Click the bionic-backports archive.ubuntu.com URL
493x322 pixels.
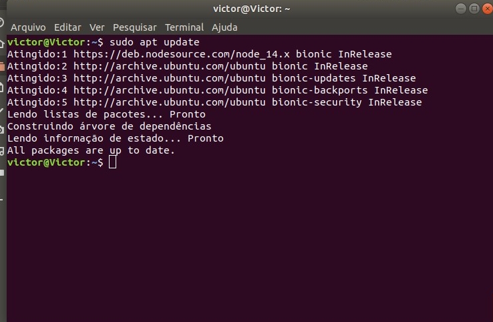170,90
